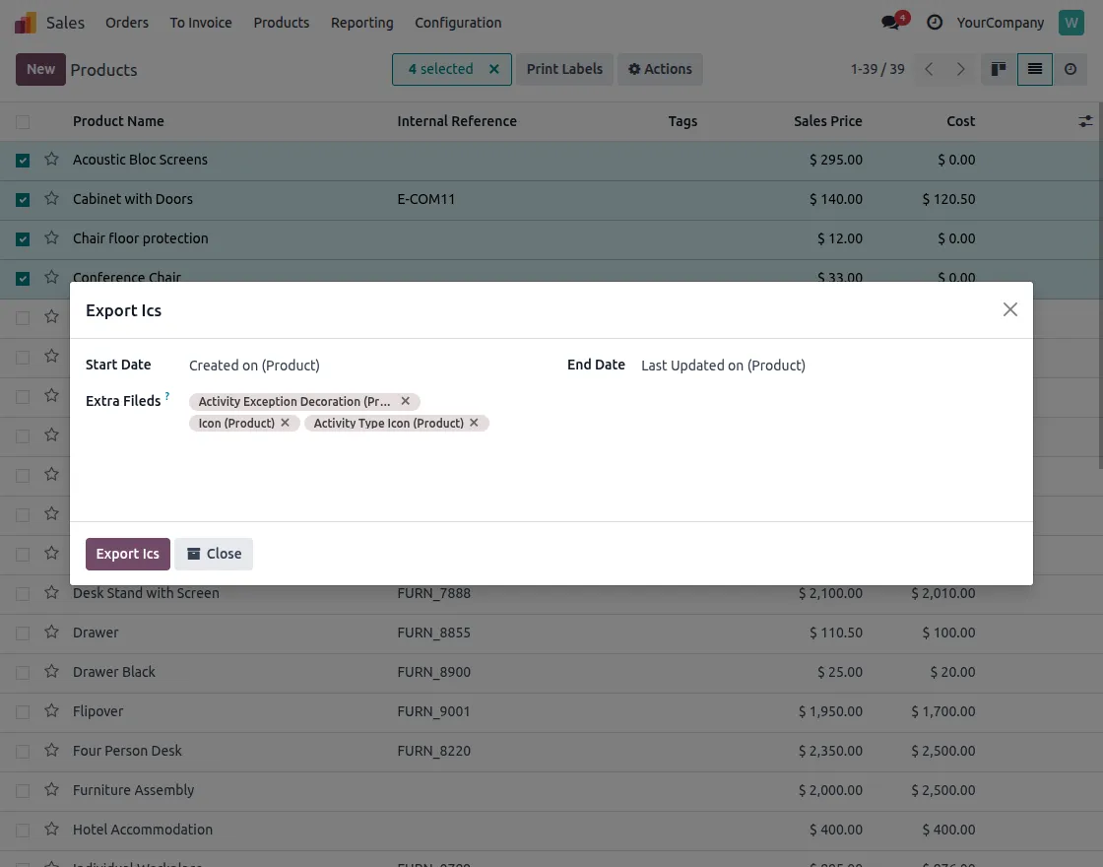Click the W user avatar

coord(1071,22)
